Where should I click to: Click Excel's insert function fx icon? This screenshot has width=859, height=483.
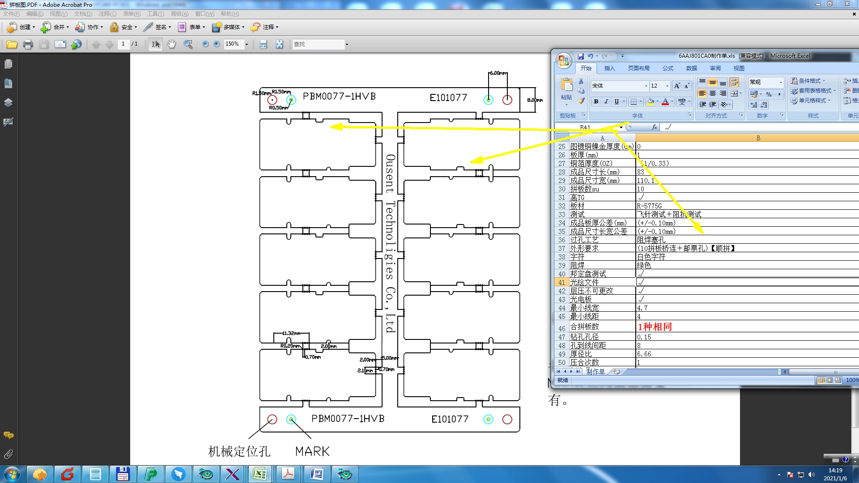[654, 127]
